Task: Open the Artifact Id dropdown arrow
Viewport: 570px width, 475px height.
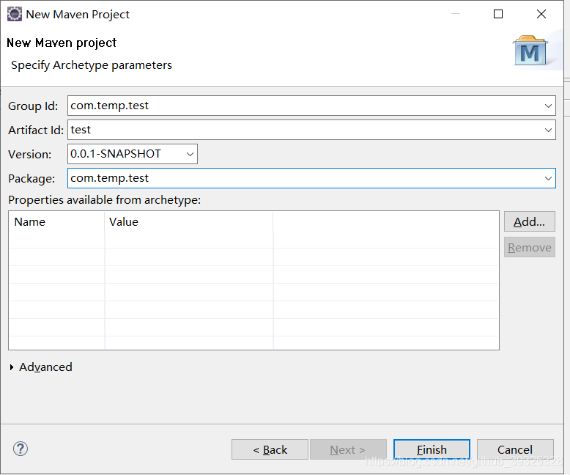Action: [548, 130]
